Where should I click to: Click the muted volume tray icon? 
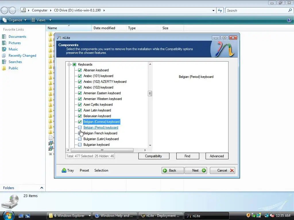[272, 215]
